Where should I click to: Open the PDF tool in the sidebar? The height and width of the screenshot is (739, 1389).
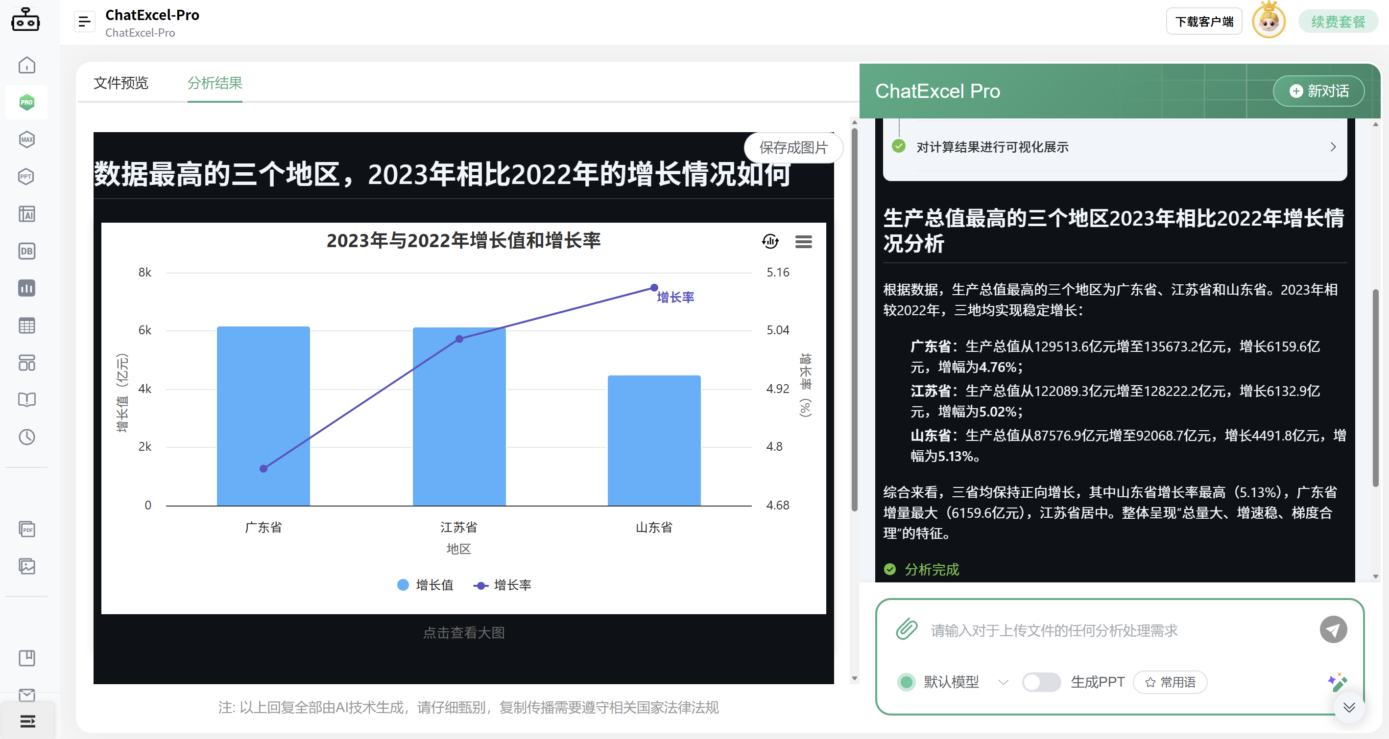(x=26, y=529)
